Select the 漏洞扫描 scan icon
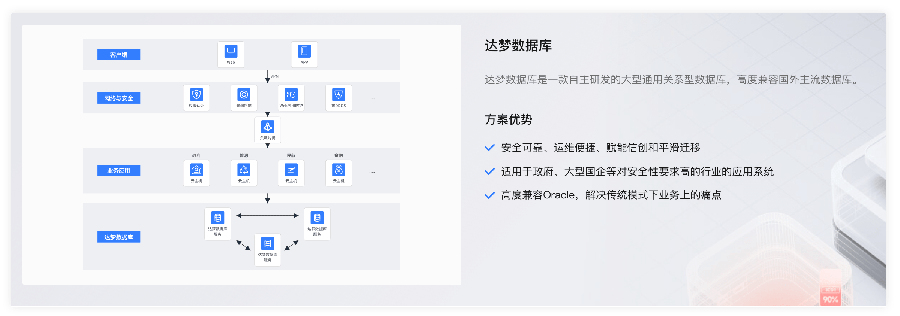 click(x=244, y=94)
